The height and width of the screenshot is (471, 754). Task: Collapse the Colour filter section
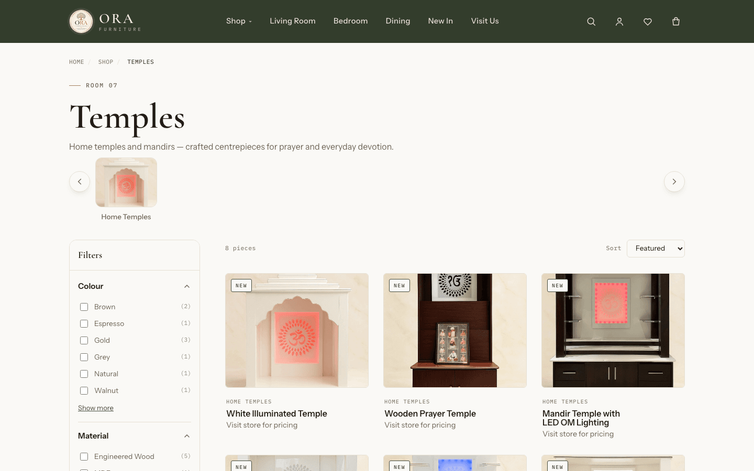(x=135, y=286)
